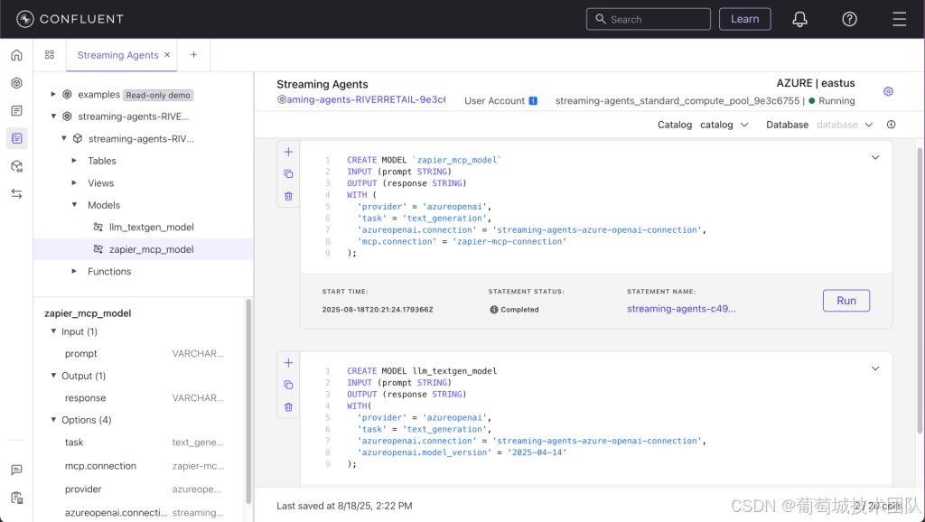925x522 pixels.
Task: Select the mcp.connection option row
Action: coord(144,466)
